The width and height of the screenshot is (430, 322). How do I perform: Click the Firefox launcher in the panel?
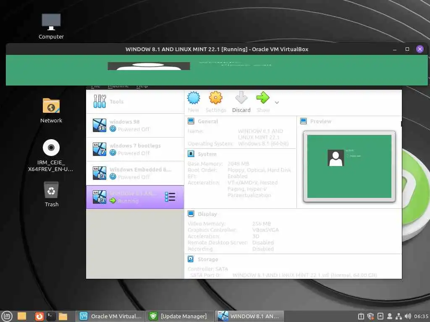click(x=39, y=316)
